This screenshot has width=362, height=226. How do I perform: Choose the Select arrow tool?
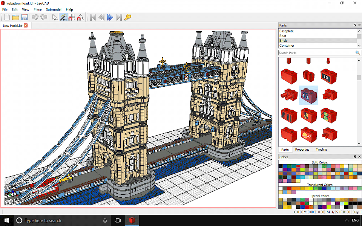pyautogui.click(x=54, y=17)
